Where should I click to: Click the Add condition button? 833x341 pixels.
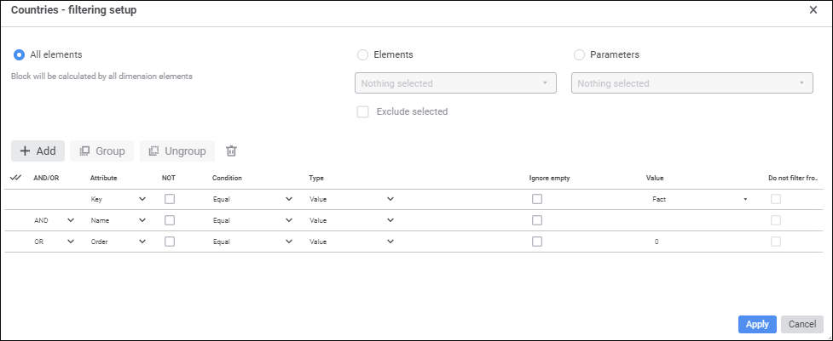click(x=38, y=151)
